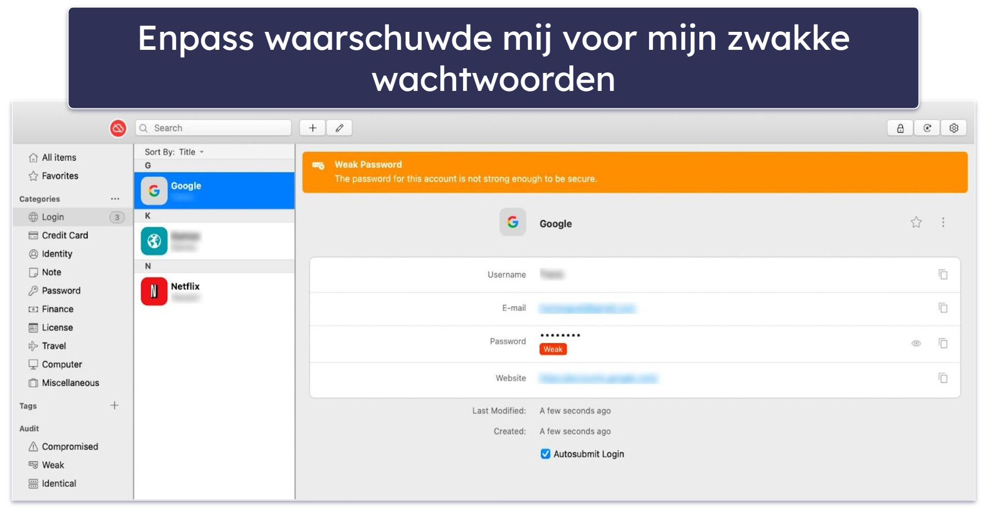Select the Note category
The width and height of the screenshot is (986, 508).
pyautogui.click(x=45, y=272)
